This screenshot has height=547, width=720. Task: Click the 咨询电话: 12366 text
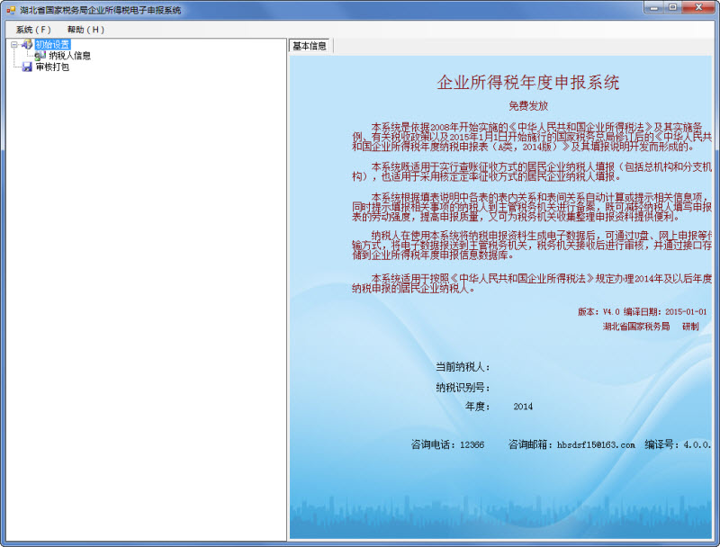[447, 444]
